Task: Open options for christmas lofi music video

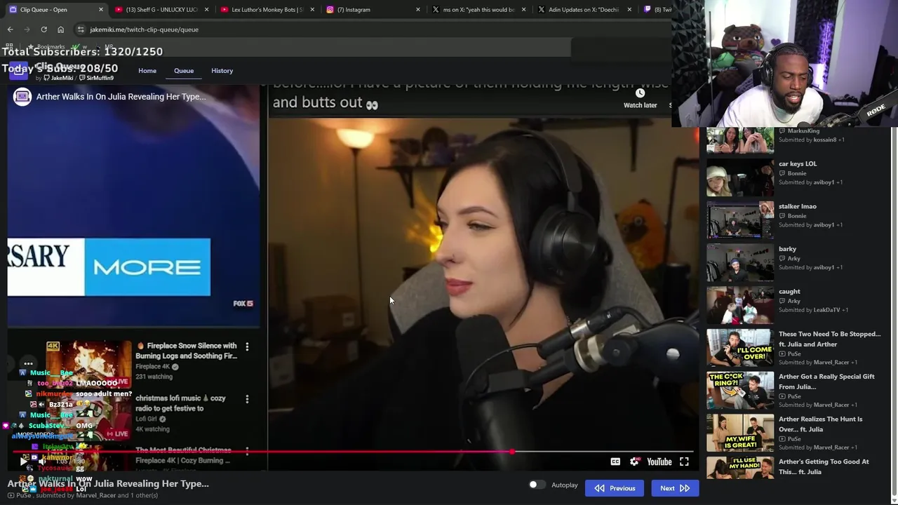Action: [x=247, y=399]
